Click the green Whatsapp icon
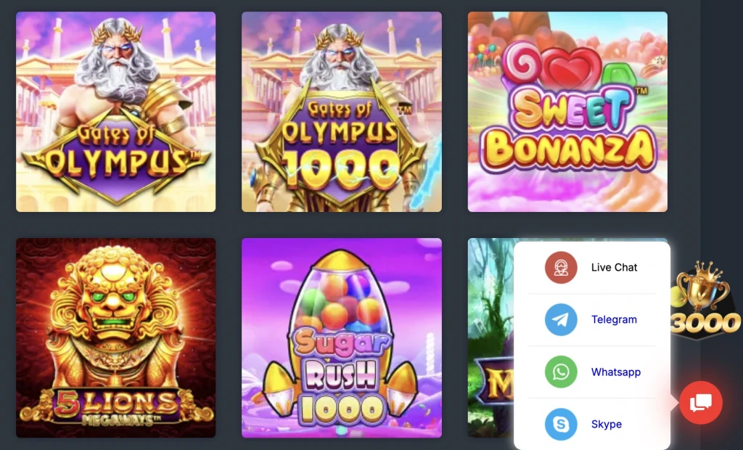The image size is (743, 450). pos(561,372)
